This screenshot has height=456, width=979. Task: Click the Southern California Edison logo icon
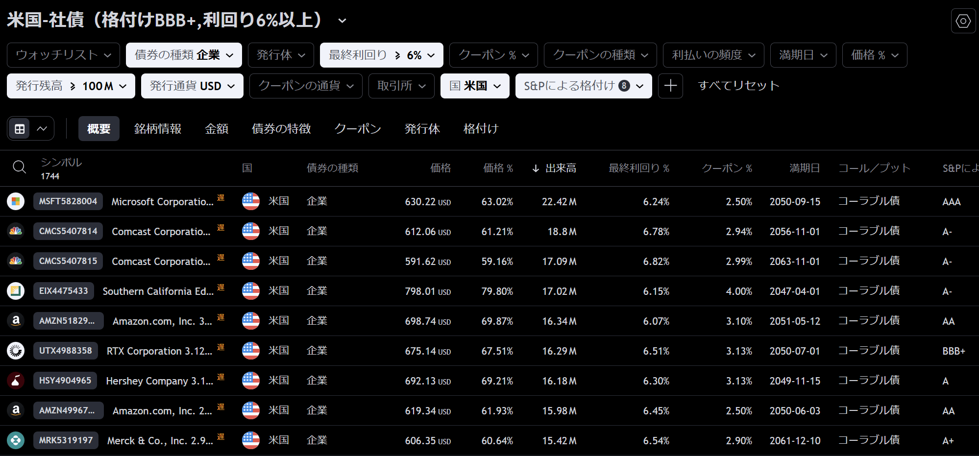click(x=16, y=291)
